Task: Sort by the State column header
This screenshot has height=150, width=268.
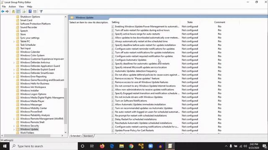Action: click(190, 22)
